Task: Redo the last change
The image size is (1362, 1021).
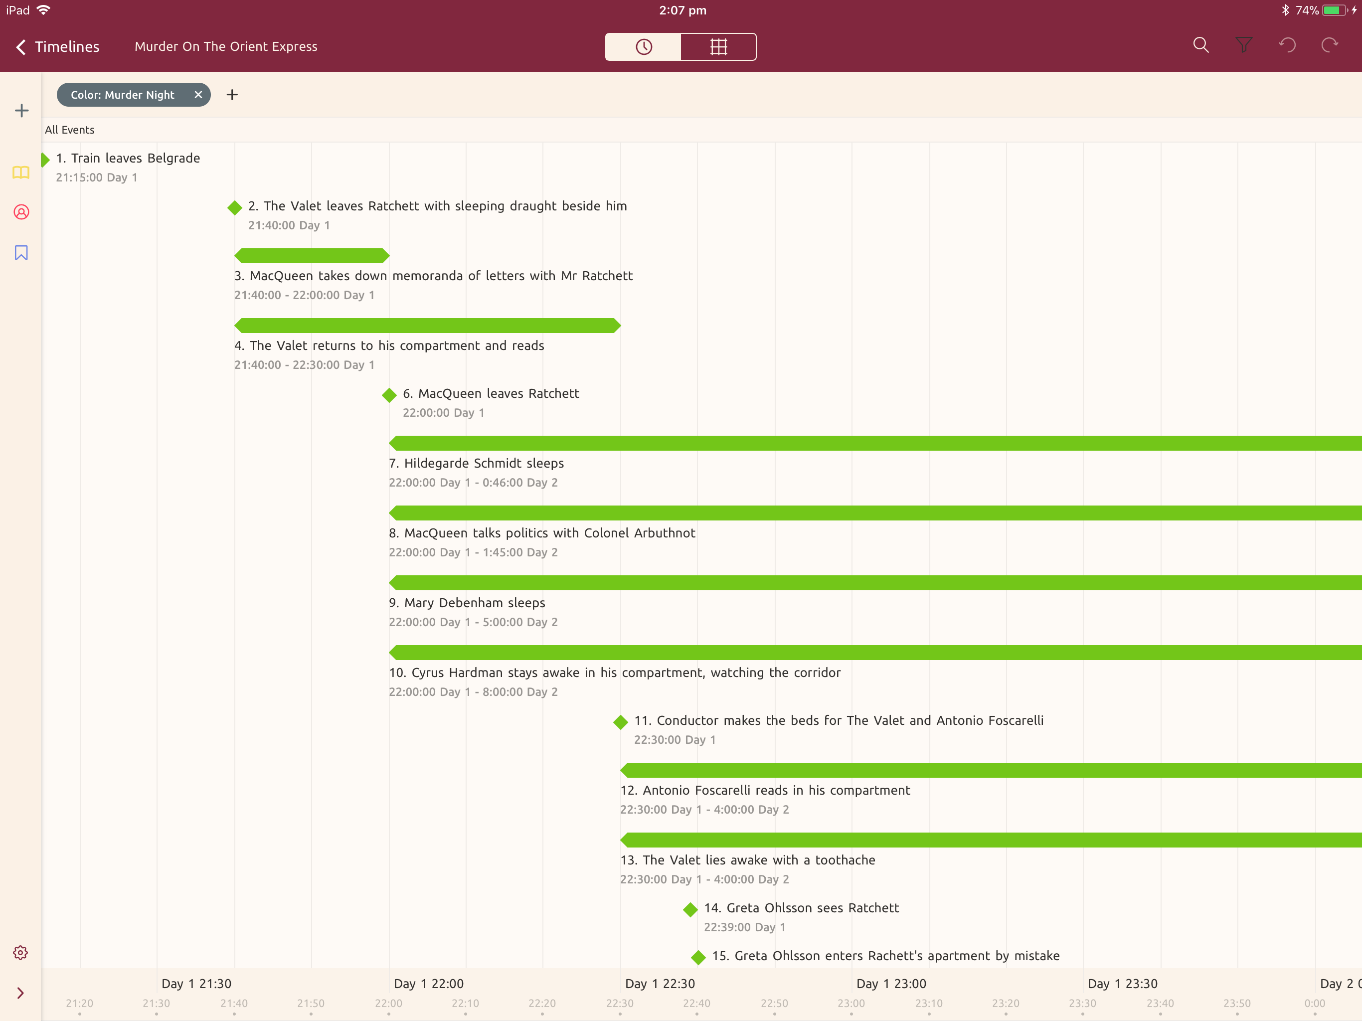Action: [1330, 45]
